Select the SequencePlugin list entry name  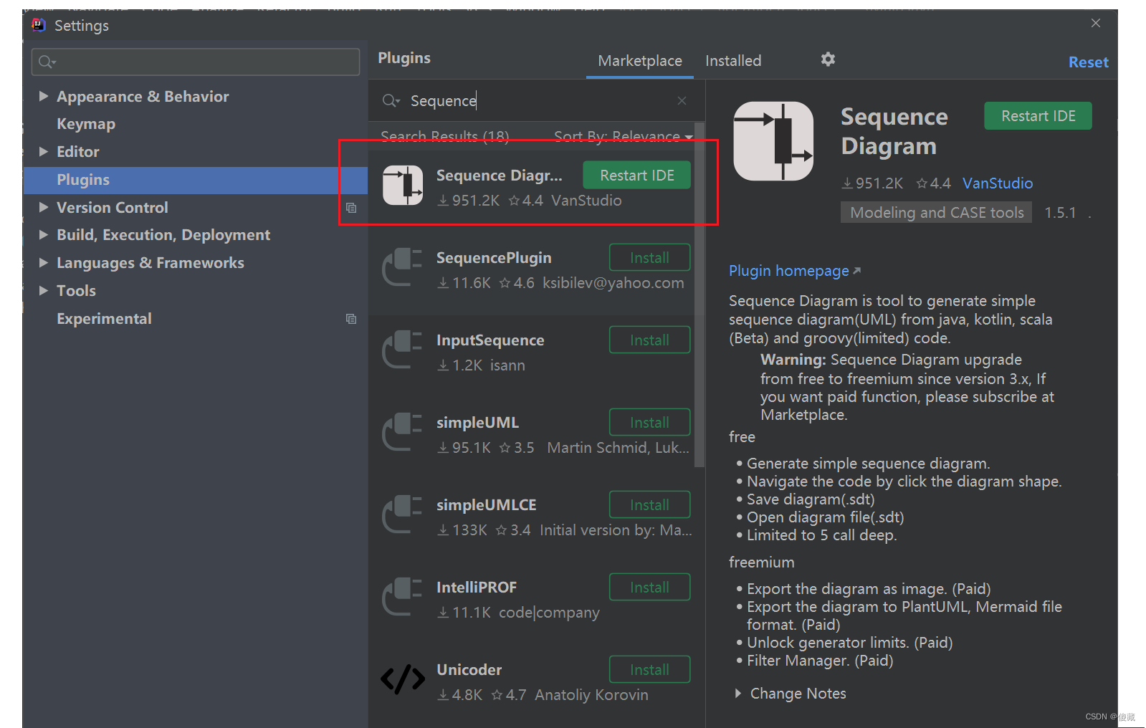[x=494, y=258]
